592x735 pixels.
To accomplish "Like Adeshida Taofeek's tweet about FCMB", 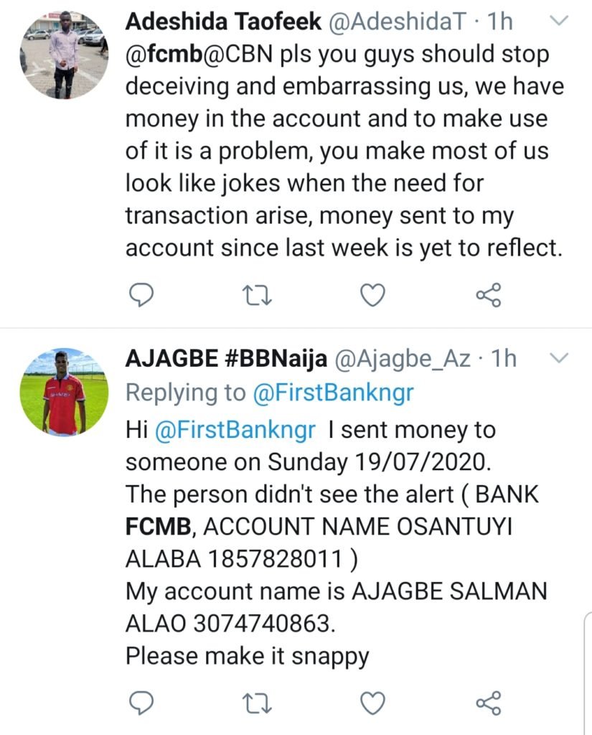I will click(x=372, y=294).
